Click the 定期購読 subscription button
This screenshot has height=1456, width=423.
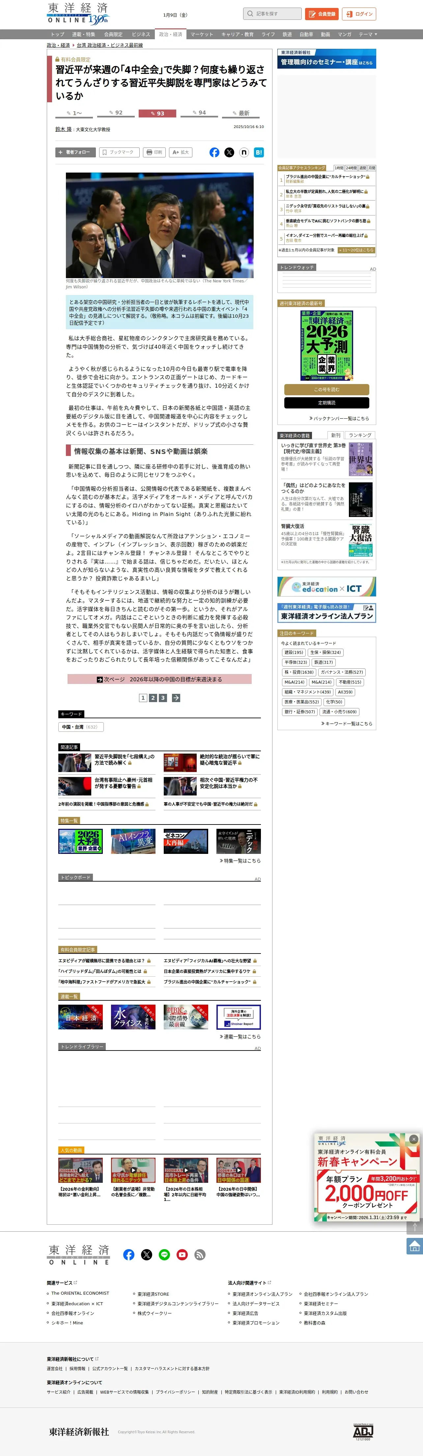(326, 403)
